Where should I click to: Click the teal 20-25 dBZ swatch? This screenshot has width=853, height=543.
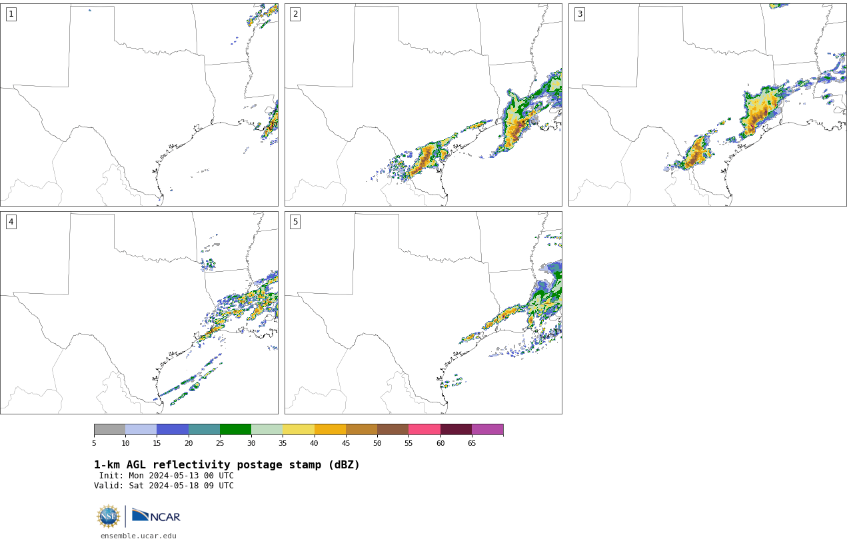click(x=204, y=429)
